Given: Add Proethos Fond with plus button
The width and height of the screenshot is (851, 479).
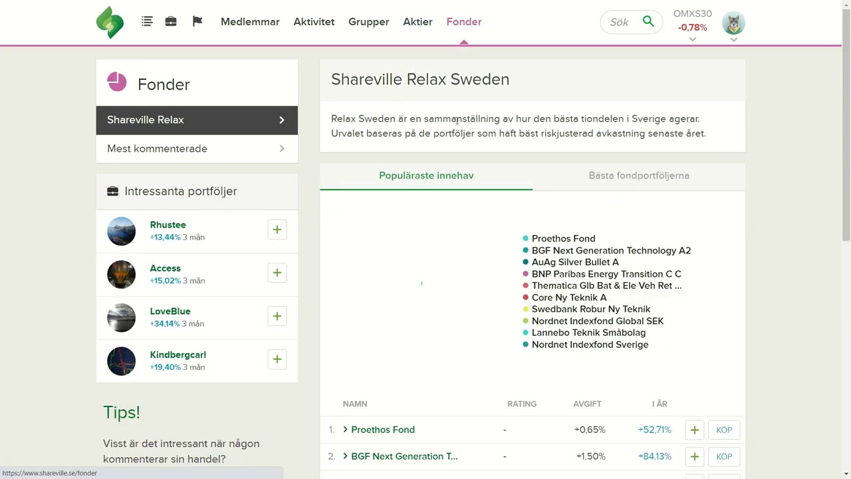Looking at the screenshot, I should point(694,430).
